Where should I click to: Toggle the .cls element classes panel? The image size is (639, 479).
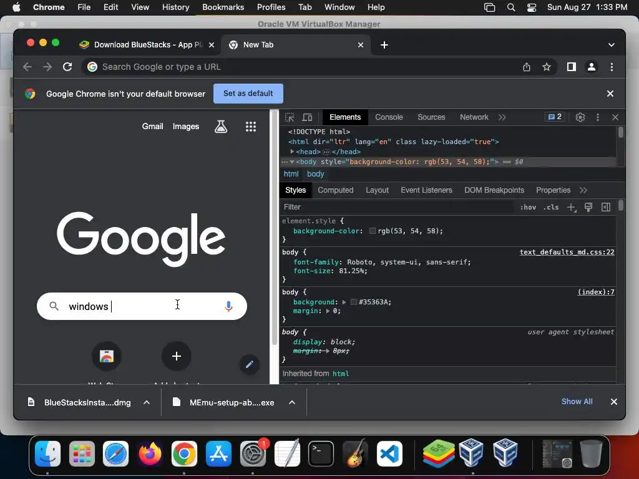click(551, 207)
